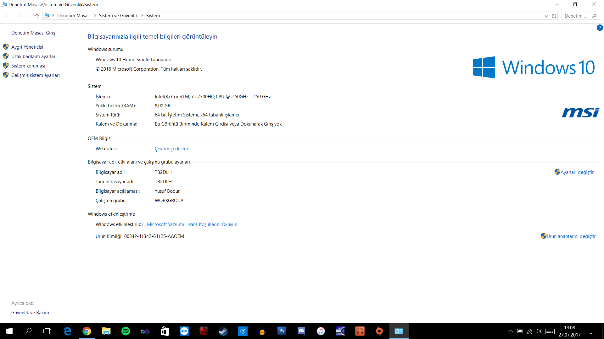Click the Control Panel search field
Viewport: 604px width, 339px height.
point(576,16)
